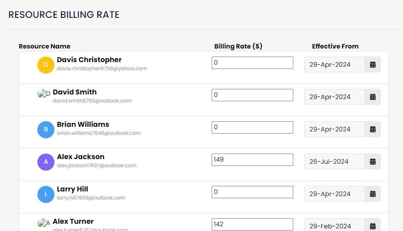This screenshot has height=231, width=403.
Task: Click Brian Williams' blue avatar icon
Action: (46, 130)
